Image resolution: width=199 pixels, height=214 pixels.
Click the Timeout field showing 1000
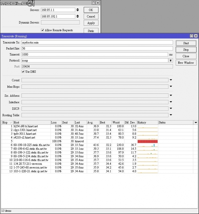pos(95,54)
